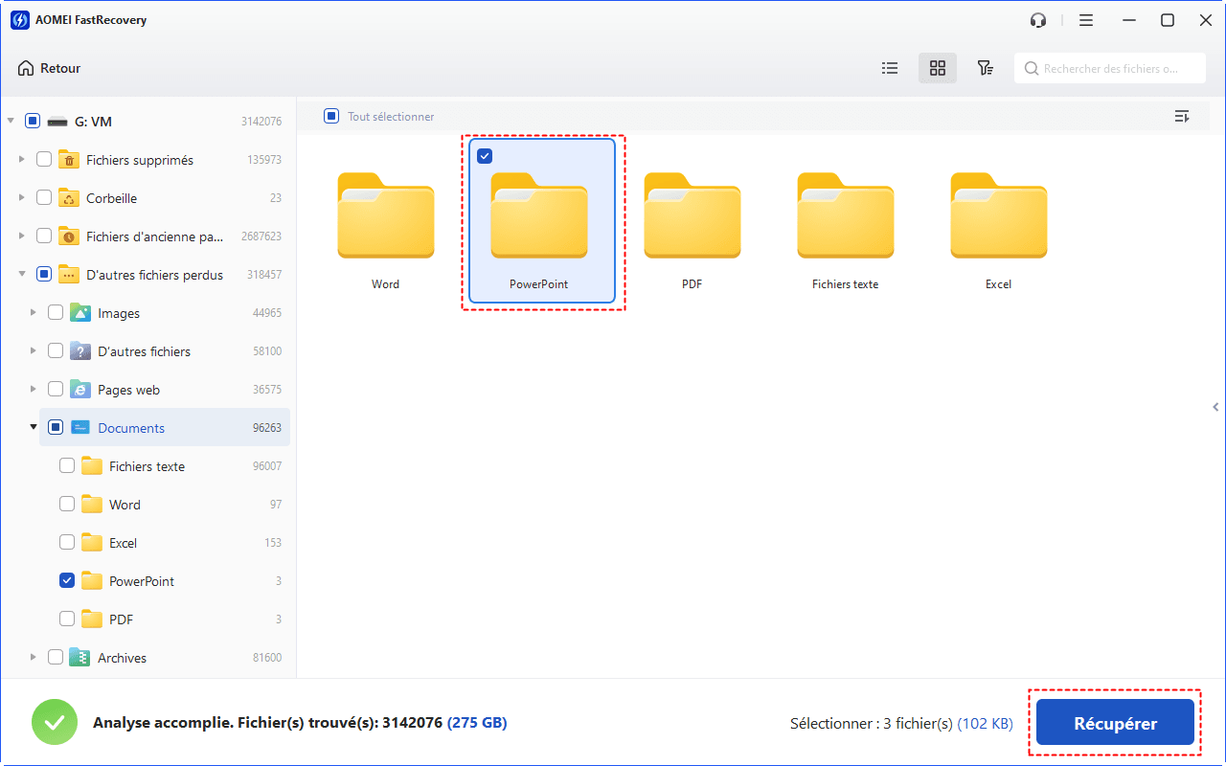
Task: Check the Word checkbox in tree
Action: (x=67, y=505)
